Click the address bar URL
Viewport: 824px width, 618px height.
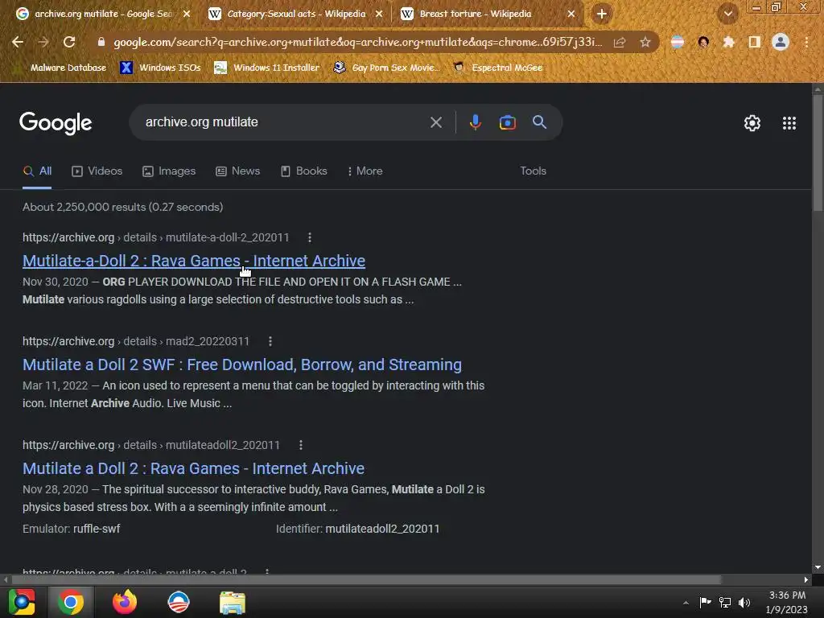tap(358, 42)
